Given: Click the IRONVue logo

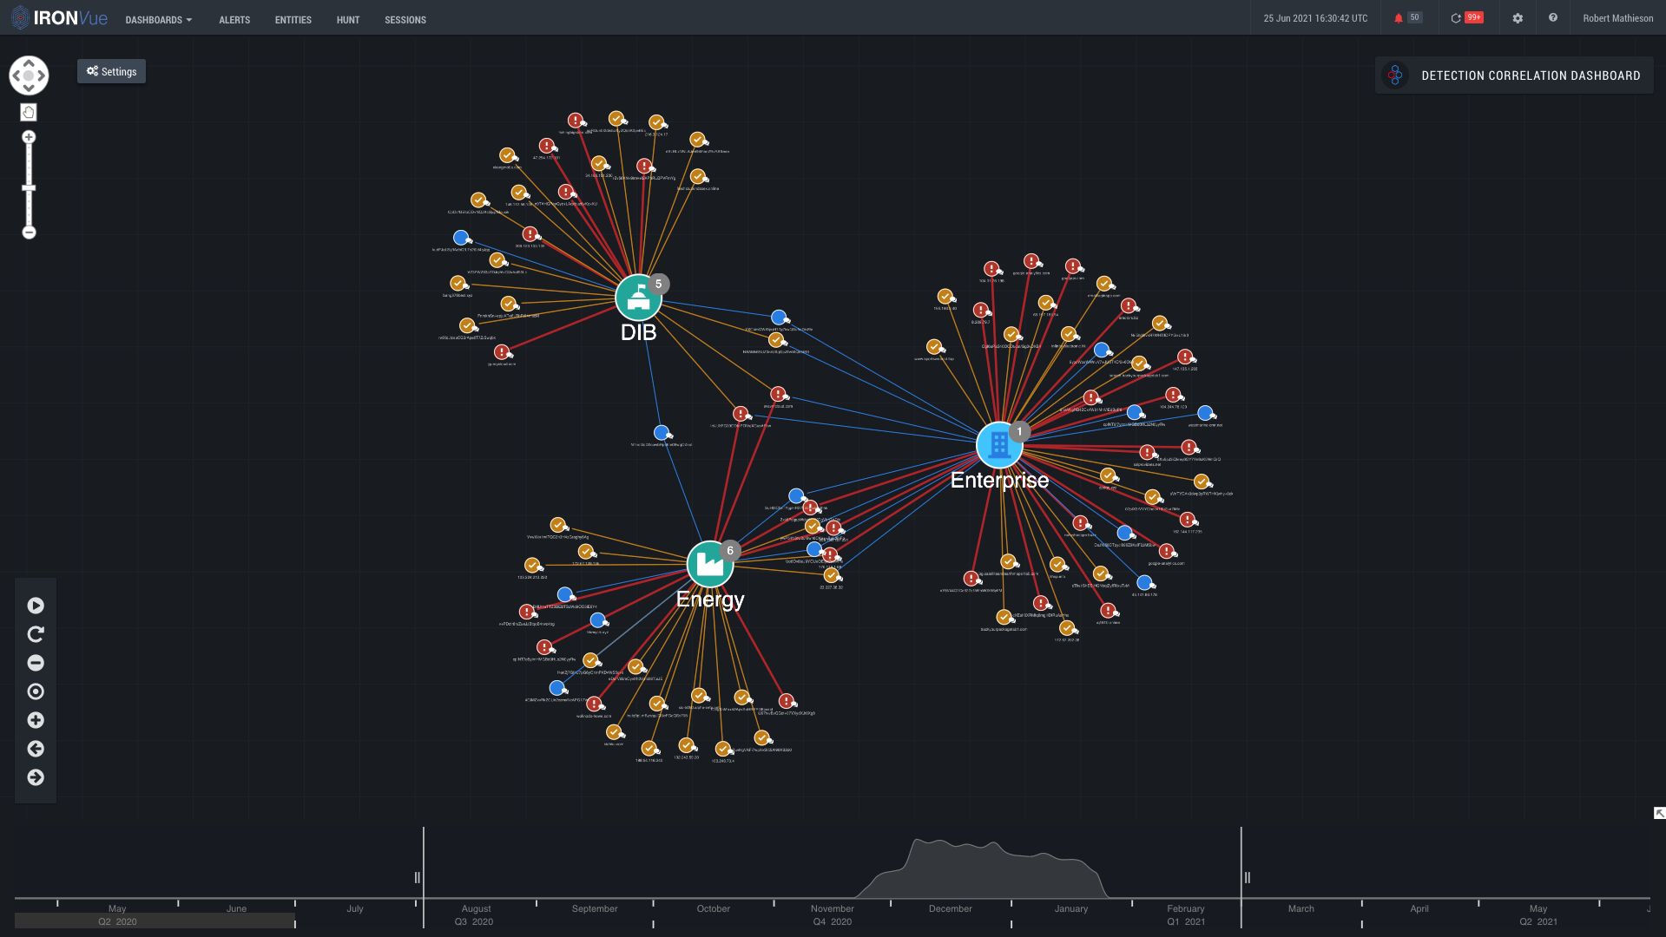Looking at the screenshot, I should coord(61,16).
